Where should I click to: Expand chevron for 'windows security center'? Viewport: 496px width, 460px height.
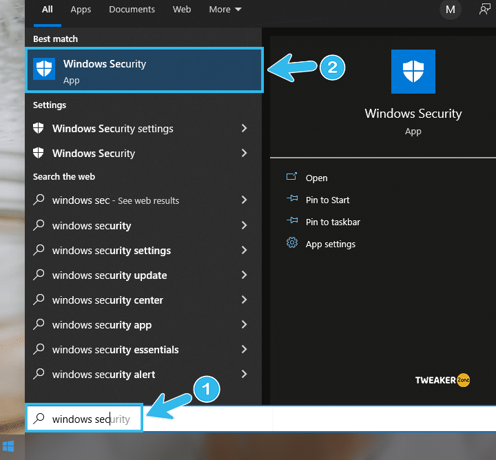click(244, 300)
